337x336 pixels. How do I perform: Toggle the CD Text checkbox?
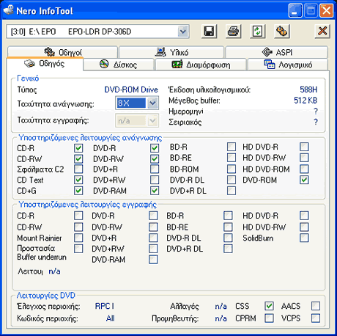[78, 180]
